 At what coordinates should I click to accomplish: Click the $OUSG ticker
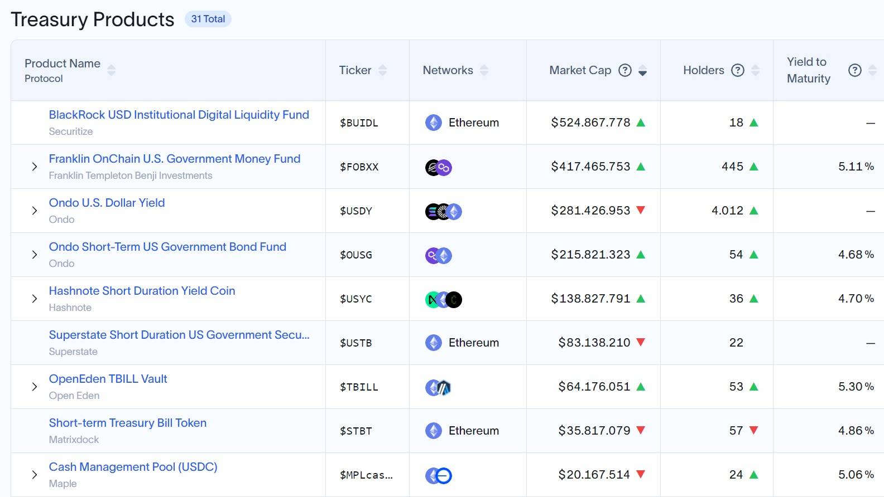tap(355, 255)
